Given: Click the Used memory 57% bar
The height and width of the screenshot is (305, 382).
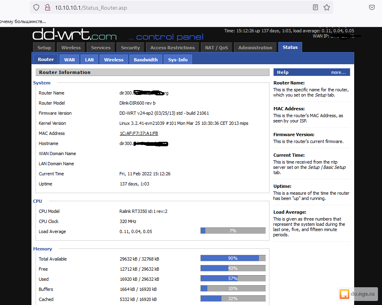Looking at the screenshot, I should 233,278.
